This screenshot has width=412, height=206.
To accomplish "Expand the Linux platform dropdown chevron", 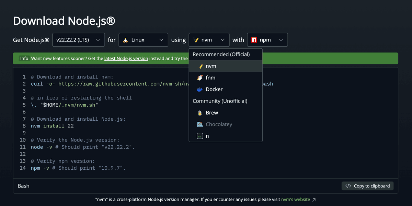I will point(161,40).
